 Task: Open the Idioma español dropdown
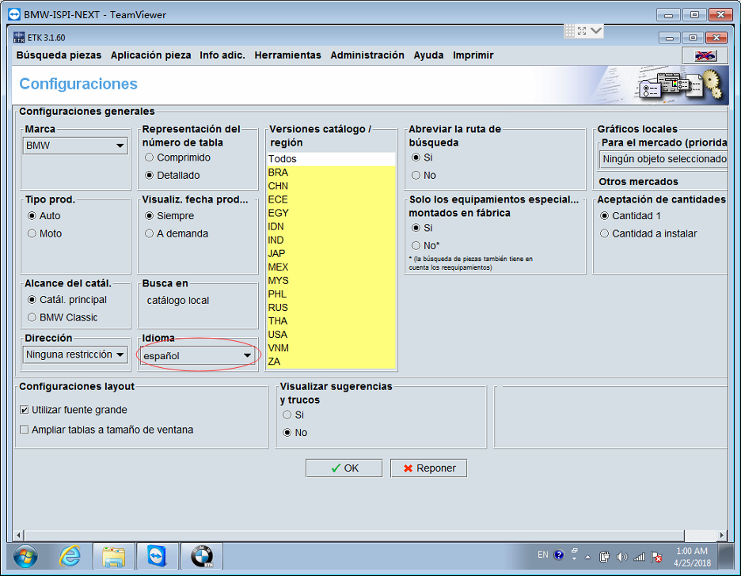tap(198, 355)
